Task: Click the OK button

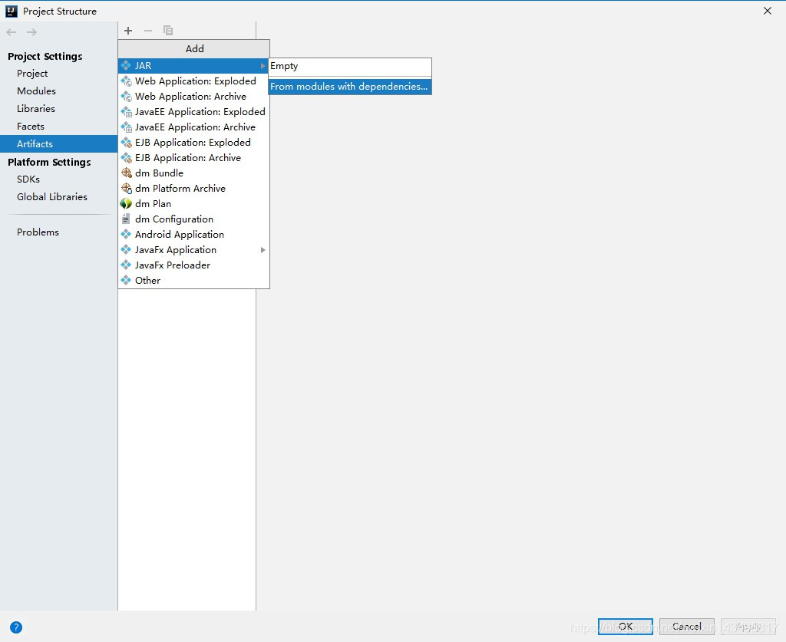Action: (x=625, y=627)
